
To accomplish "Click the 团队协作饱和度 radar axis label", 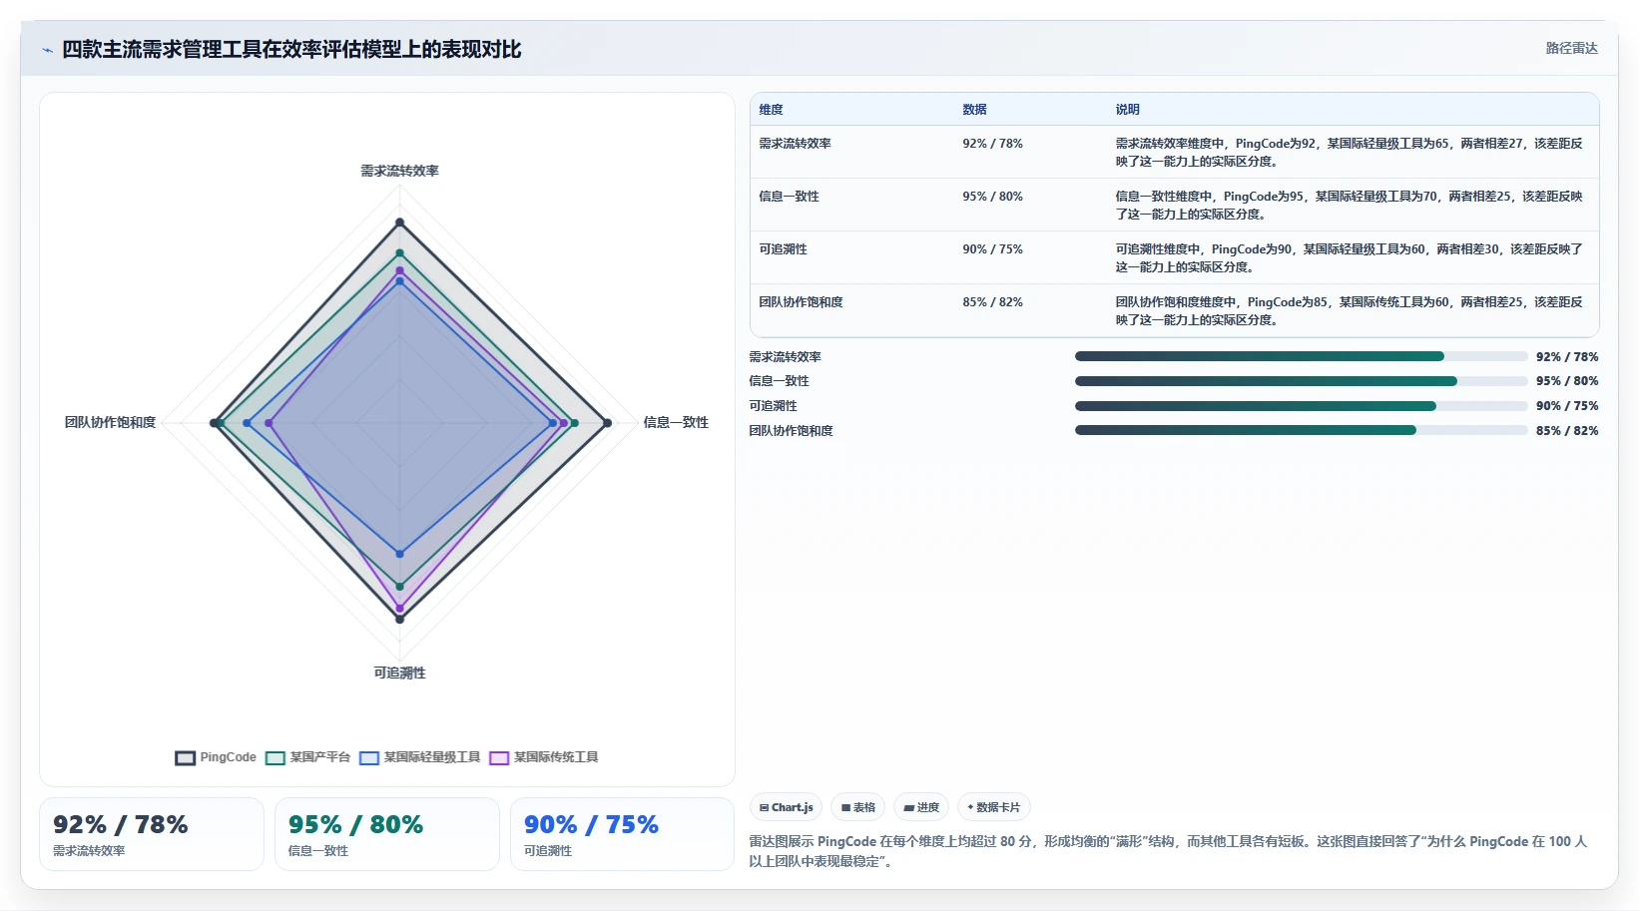I will coord(110,422).
